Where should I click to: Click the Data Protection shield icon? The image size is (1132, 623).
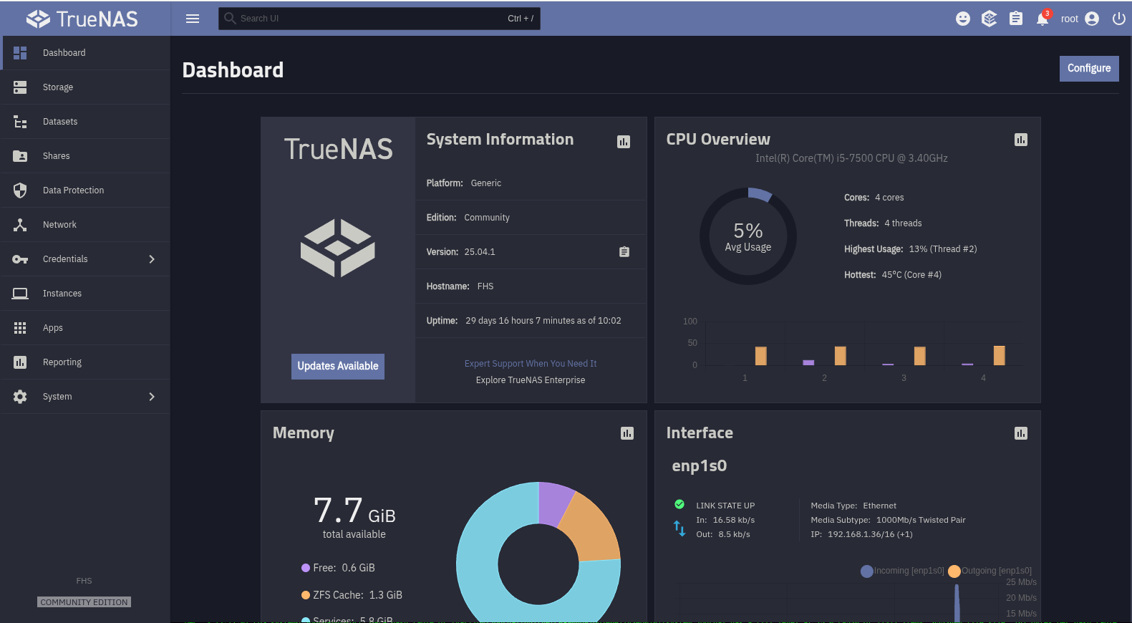(x=20, y=190)
